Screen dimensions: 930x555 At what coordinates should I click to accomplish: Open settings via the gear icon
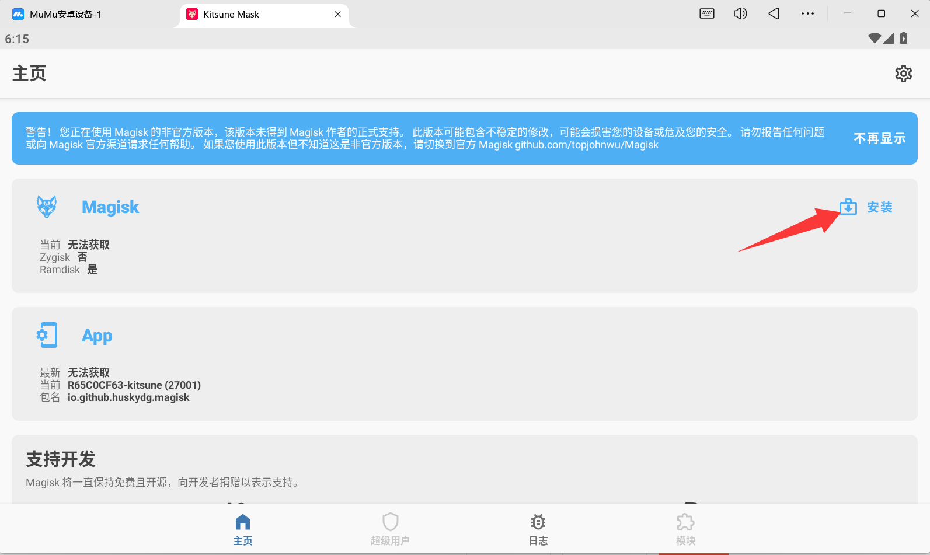click(903, 74)
